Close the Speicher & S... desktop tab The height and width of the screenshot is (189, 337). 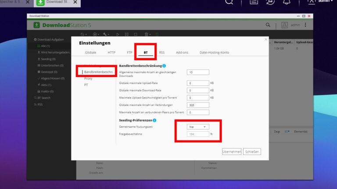[28, 2]
